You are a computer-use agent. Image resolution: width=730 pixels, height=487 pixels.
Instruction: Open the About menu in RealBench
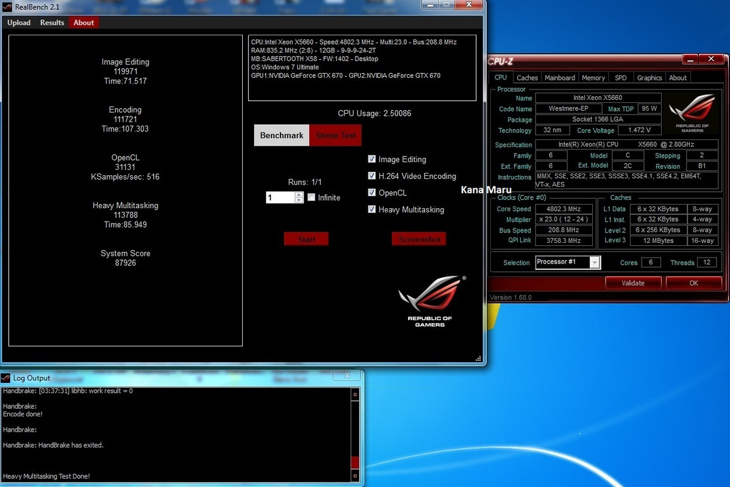coord(84,23)
